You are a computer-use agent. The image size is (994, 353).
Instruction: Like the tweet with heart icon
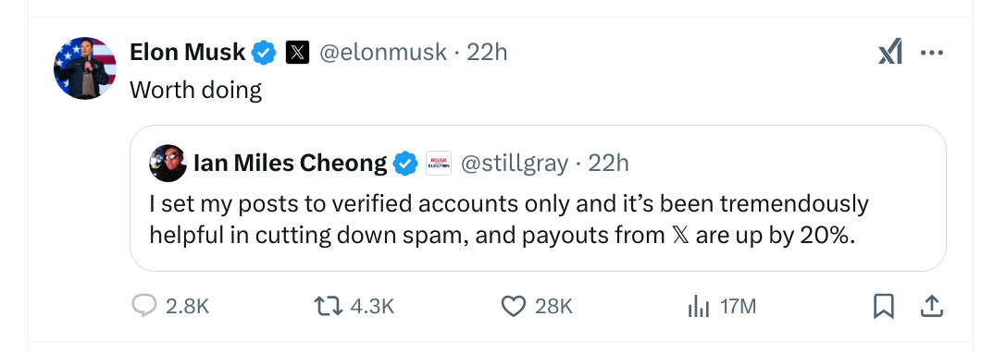pyautogui.click(x=514, y=307)
